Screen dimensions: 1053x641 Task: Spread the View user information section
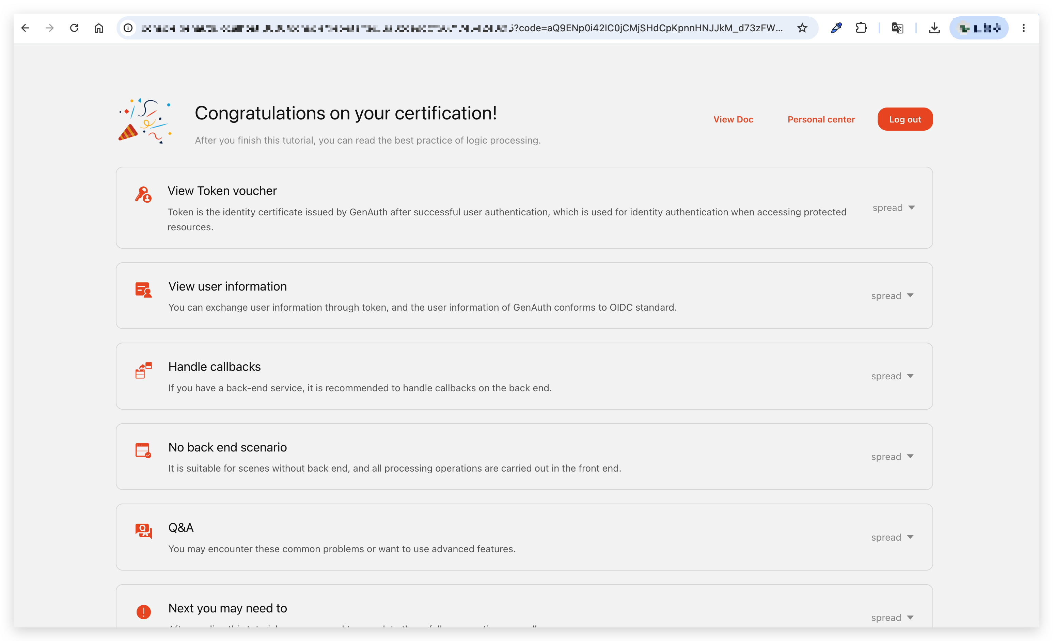click(x=892, y=296)
